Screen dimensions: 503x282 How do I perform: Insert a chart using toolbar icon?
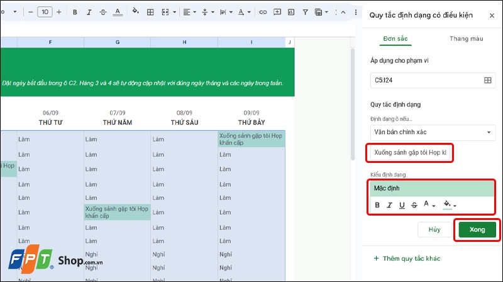coord(291,12)
